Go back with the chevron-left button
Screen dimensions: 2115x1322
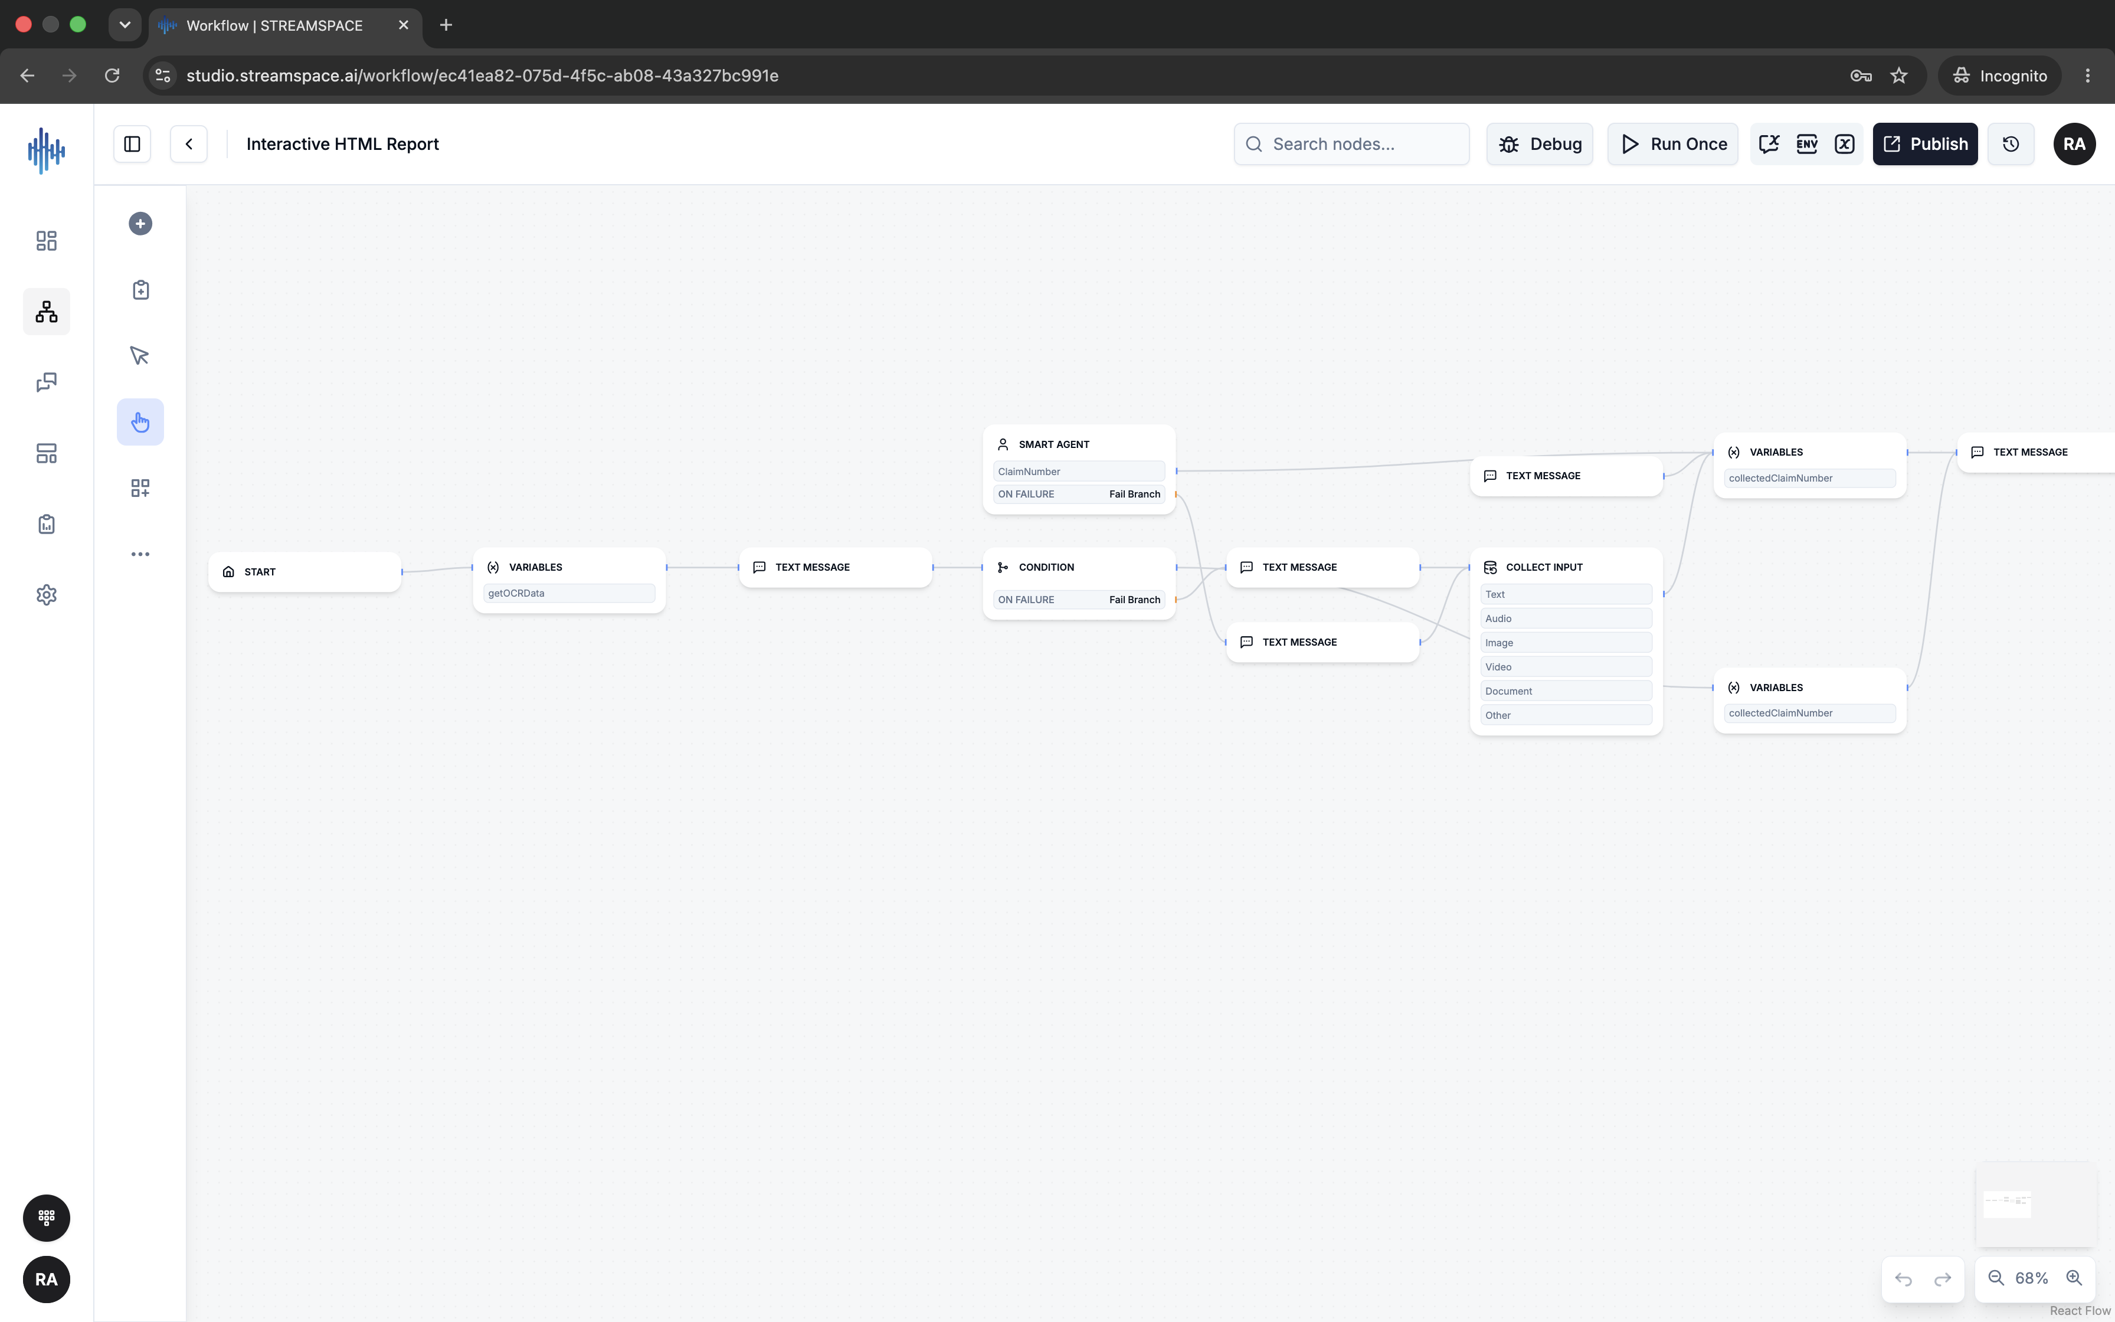click(x=189, y=144)
